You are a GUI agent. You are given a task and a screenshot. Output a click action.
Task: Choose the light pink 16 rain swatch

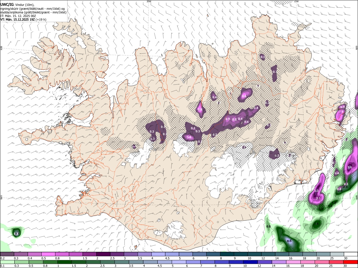[x=294, y=262]
